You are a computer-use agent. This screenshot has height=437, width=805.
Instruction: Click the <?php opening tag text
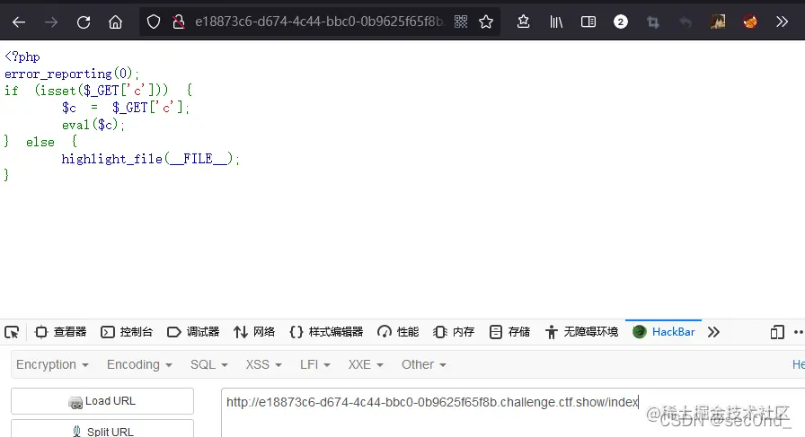point(22,57)
